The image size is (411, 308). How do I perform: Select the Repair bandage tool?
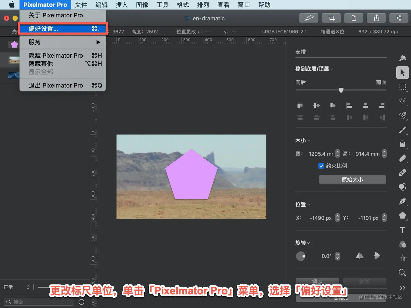click(403, 173)
